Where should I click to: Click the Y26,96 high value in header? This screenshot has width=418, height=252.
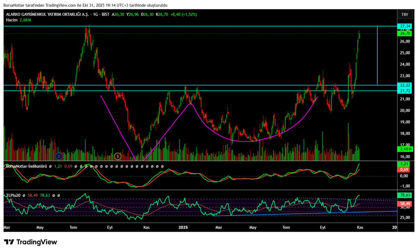point(132,15)
